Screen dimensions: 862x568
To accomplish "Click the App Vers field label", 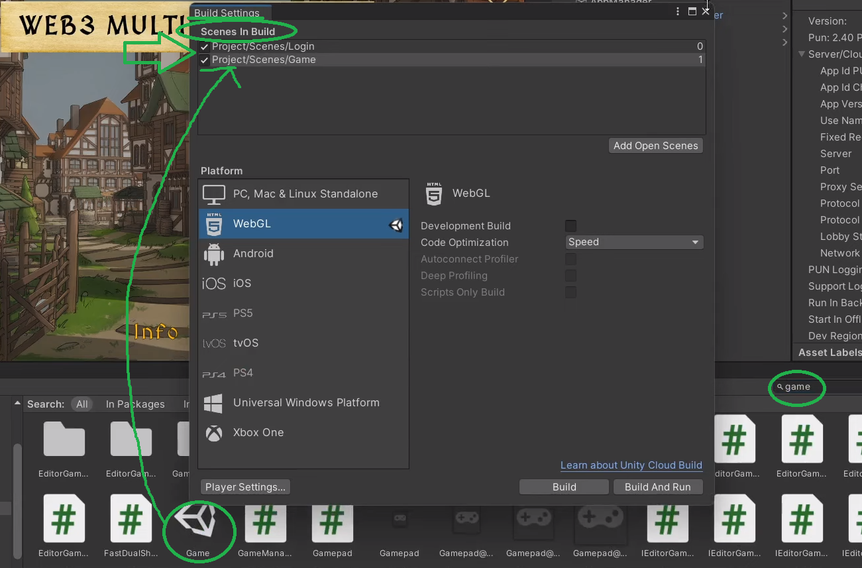I will (x=841, y=104).
